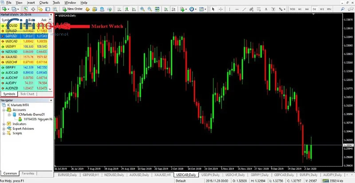This screenshot has width=355, height=183.
Task: Select XAUUSD row in Market Watch
Action: [24, 57]
